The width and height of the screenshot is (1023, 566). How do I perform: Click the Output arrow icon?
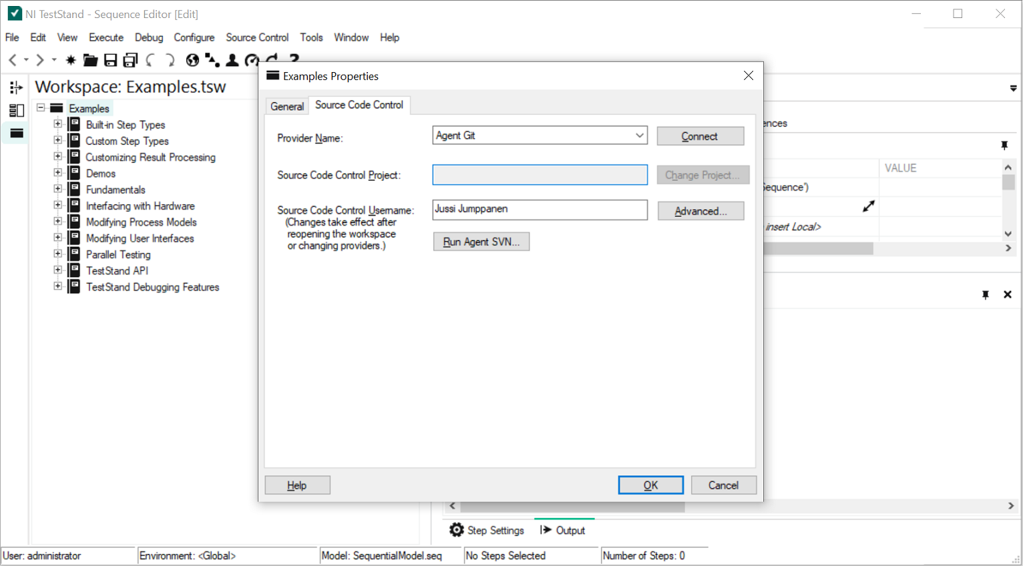pyautogui.click(x=546, y=530)
